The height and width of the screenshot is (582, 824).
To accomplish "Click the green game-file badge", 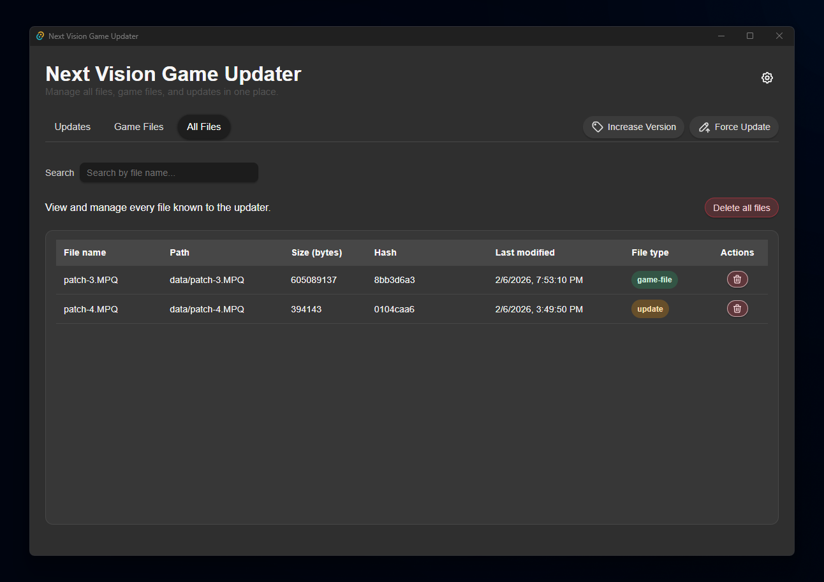I will pyautogui.click(x=654, y=280).
